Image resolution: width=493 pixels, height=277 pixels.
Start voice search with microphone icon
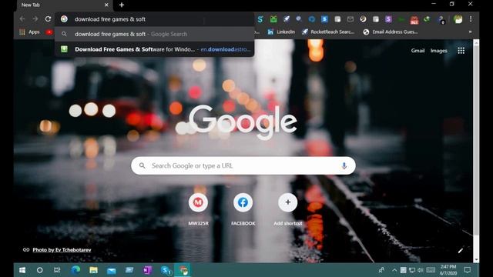344,166
